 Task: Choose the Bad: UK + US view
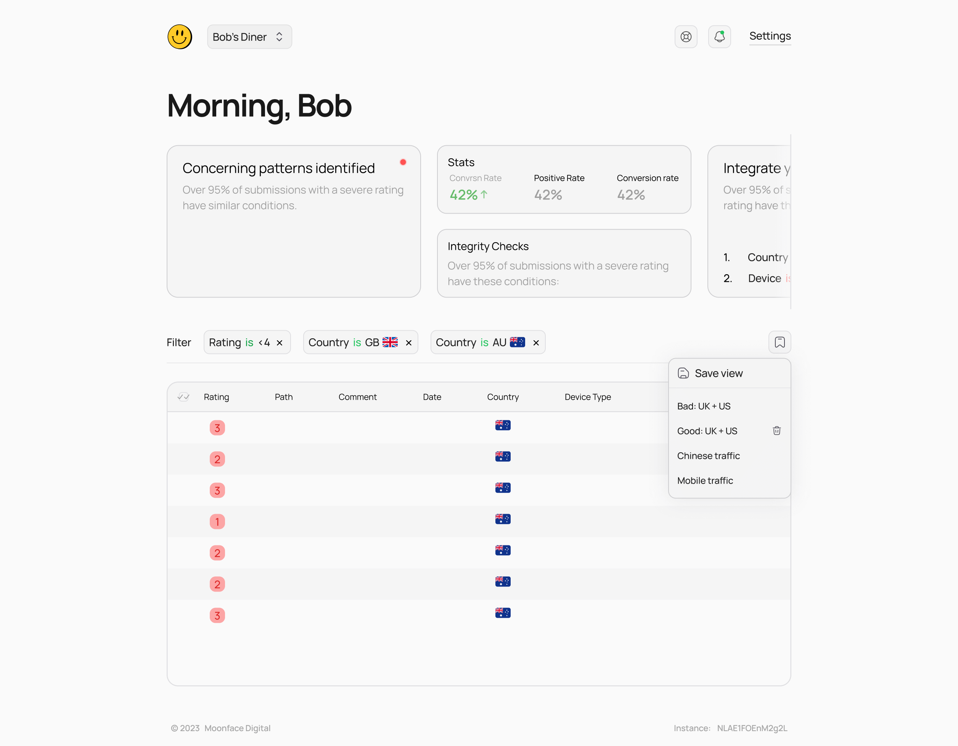point(704,406)
